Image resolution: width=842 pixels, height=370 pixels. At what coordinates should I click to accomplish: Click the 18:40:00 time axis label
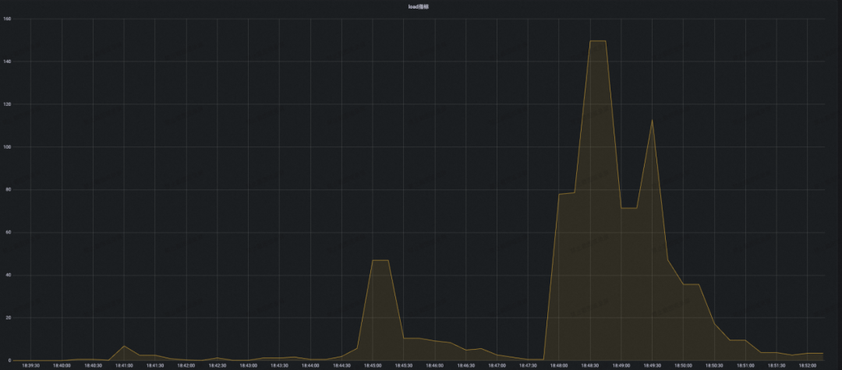tap(62, 365)
